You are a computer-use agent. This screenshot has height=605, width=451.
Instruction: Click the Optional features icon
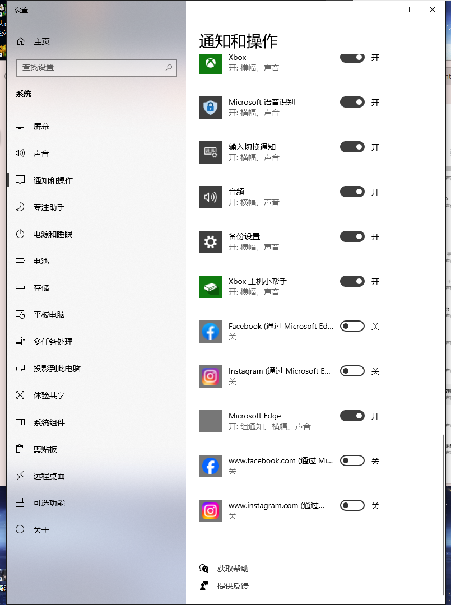[20, 502]
